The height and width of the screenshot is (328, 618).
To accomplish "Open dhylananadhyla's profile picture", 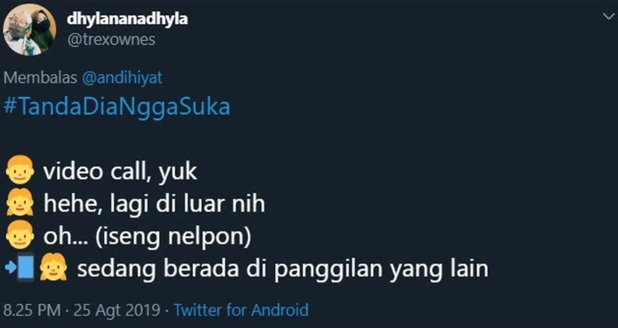I will (x=30, y=30).
